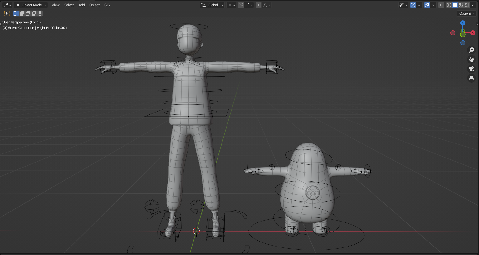The height and width of the screenshot is (255, 479).
Task: Open the object visibility and selectability dropdown
Action: click(x=403, y=5)
